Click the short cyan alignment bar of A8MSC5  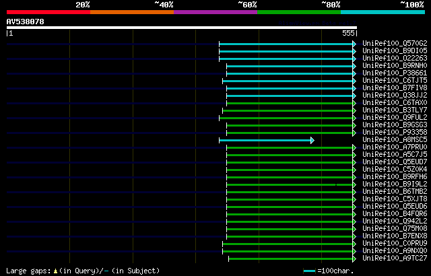click(x=267, y=140)
